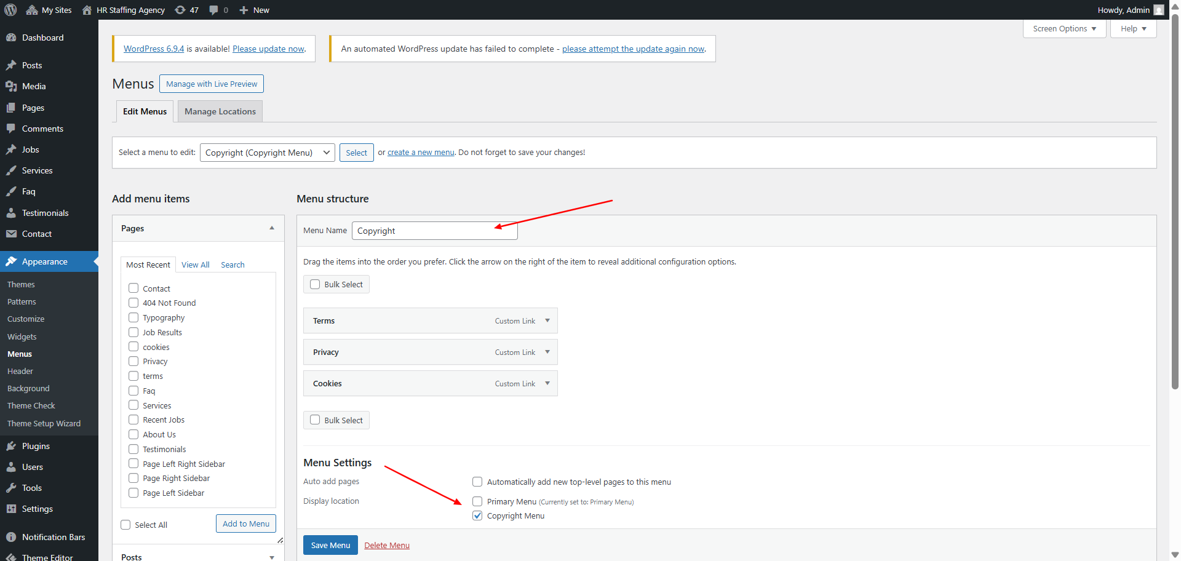Image resolution: width=1181 pixels, height=561 pixels.
Task: Expand the Cookies menu item arrow
Action: point(547,383)
